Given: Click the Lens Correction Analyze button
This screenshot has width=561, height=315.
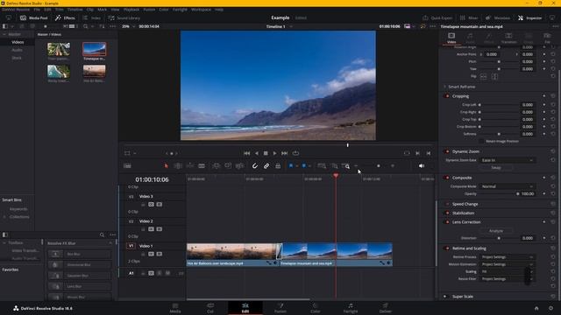Looking at the screenshot, I should [496, 231].
